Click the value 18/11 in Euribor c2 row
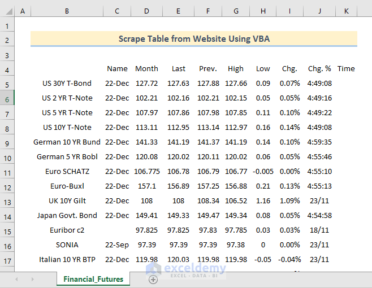Image resolution: width=372 pixels, height=288 pixels. click(319, 230)
